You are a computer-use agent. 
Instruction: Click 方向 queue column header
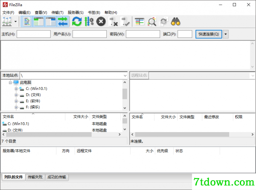click(65, 151)
